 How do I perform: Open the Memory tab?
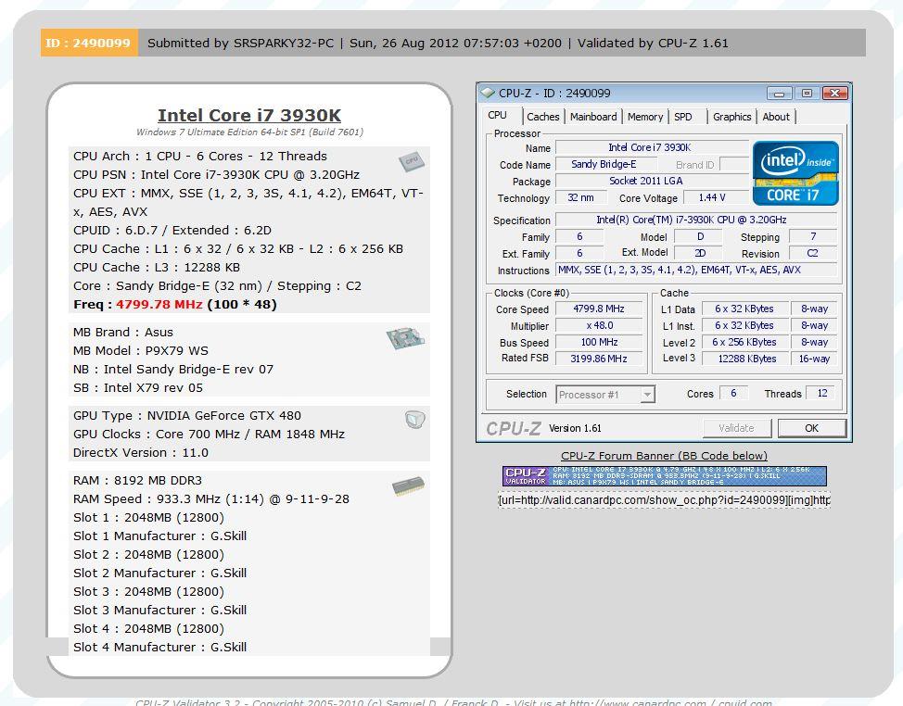[x=645, y=117]
